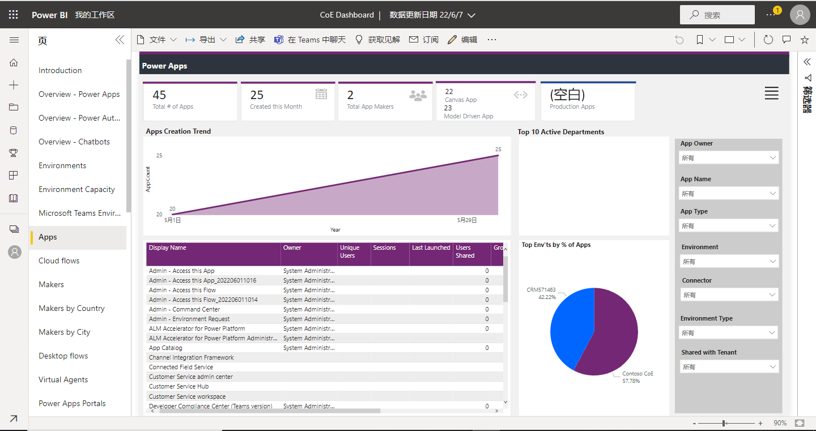Click the zoom slider handle
The width and height of the screenshot is (816, 431).
(x=724, y=423)
